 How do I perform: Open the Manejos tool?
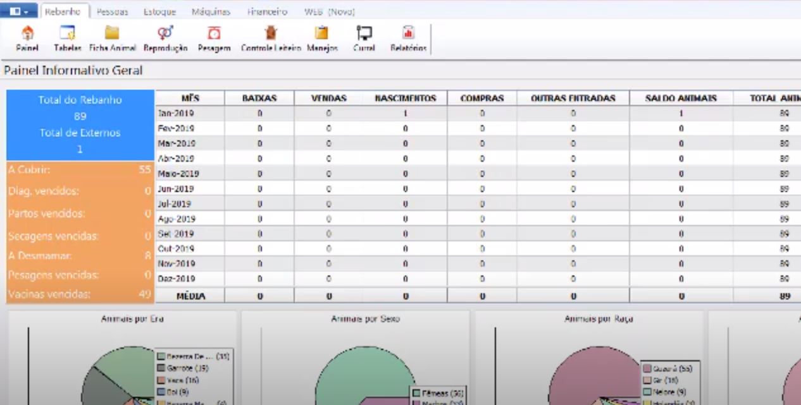click(x=322, y=38)
